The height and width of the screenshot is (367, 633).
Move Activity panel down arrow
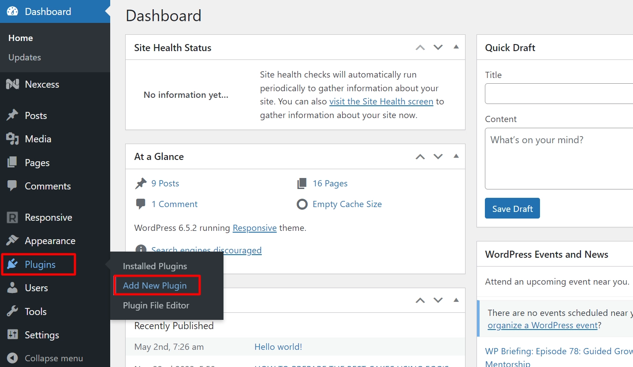[x=438, y=300]
